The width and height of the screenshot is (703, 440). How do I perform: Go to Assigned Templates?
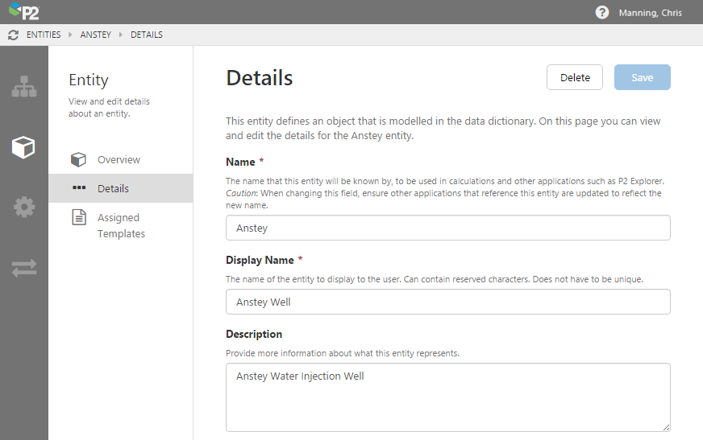click(121, 225)
